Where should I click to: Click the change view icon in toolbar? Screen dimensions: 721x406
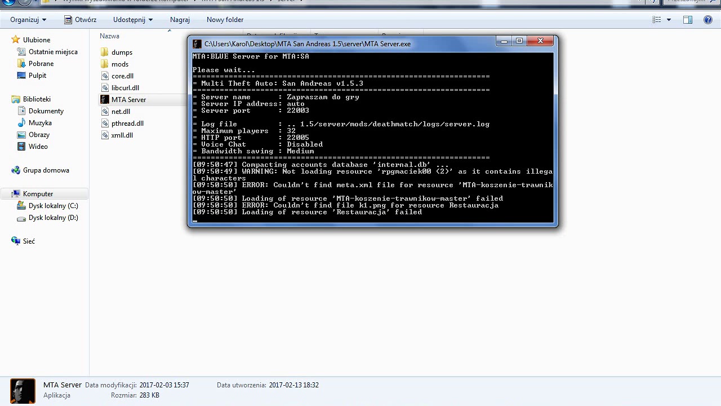pos(657,20)
